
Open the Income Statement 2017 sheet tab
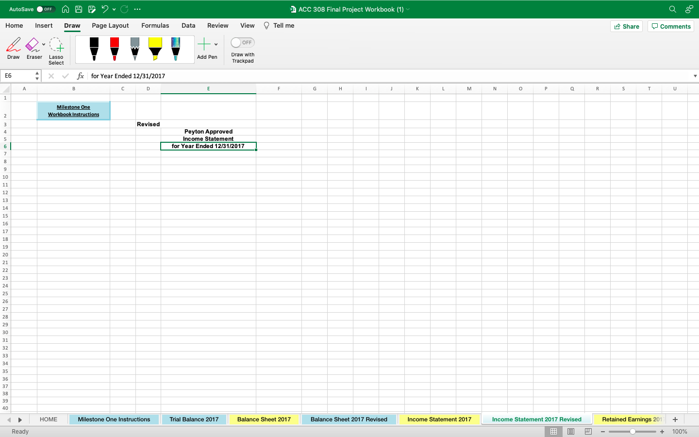439,419
